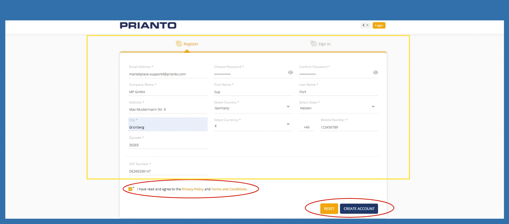Click into the Email Address field
The image size is (509, 224).
pyautogui.click(x=168, y=74)
